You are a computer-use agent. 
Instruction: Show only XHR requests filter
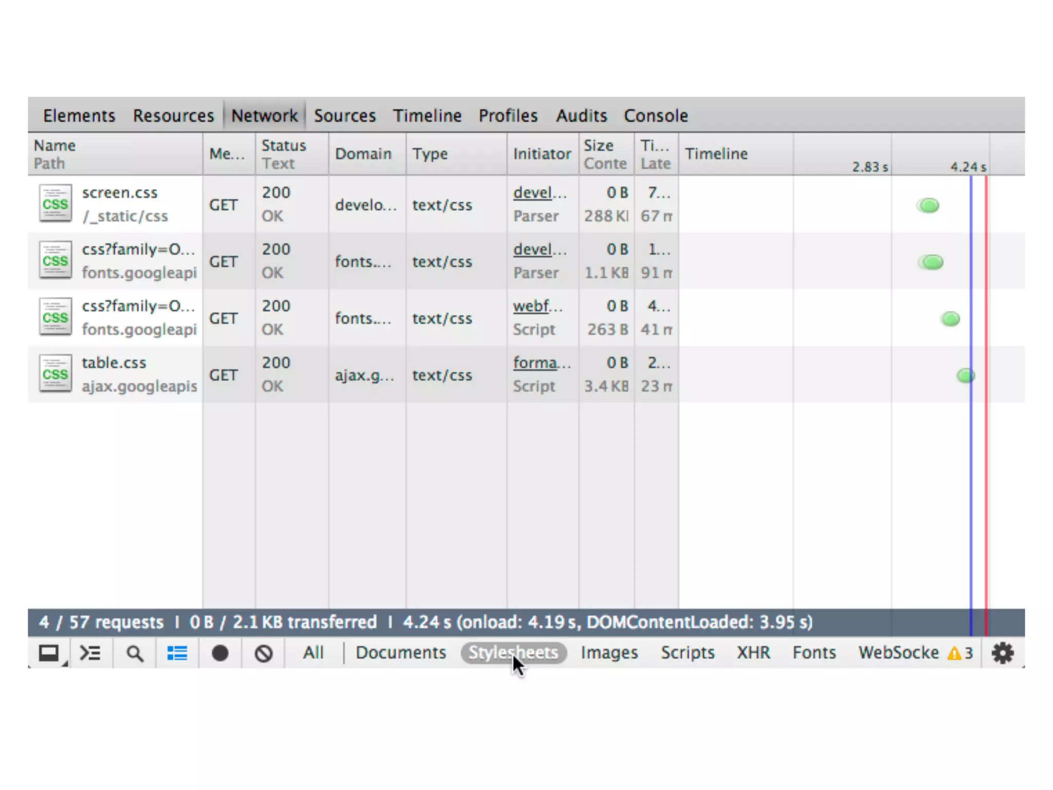(x=753, y=653)
